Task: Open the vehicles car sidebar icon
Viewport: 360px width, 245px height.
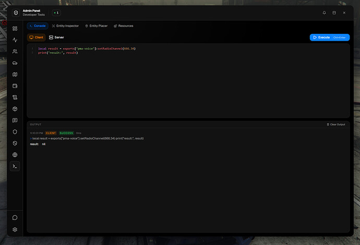Action: click(15, 63)
